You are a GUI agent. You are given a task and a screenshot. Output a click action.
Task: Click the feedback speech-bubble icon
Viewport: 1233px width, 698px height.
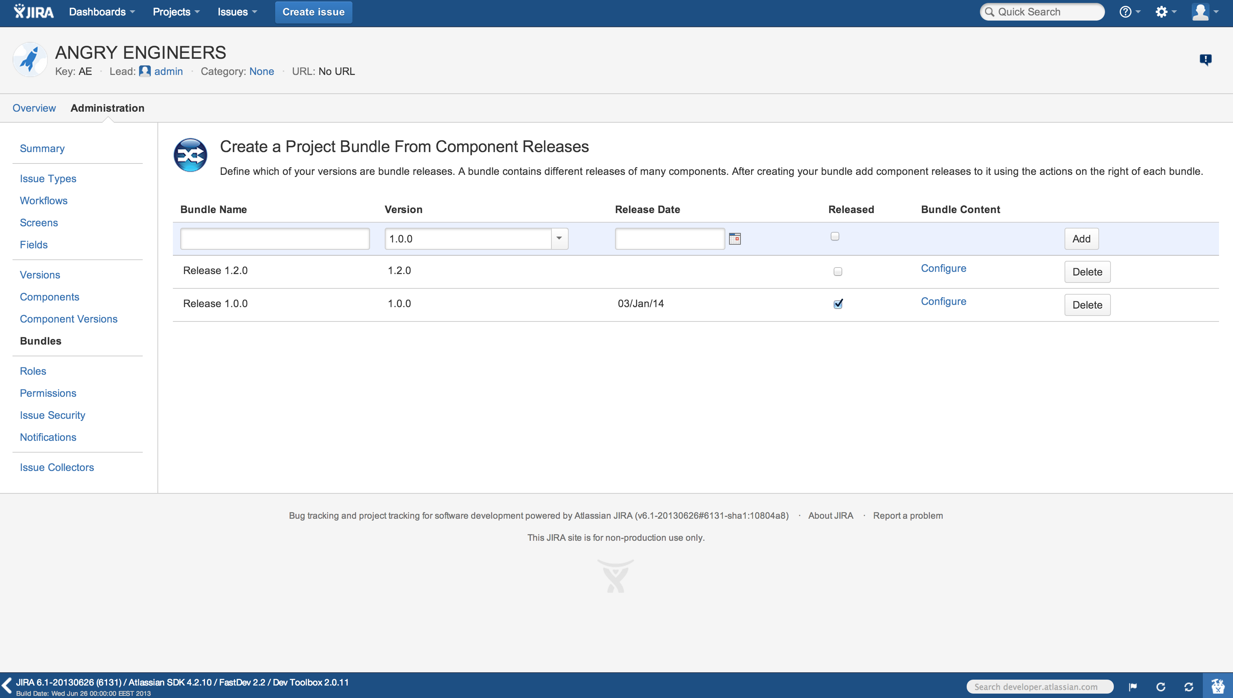1205,60
